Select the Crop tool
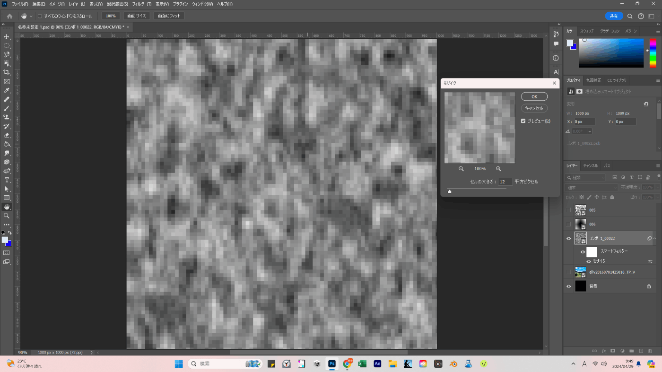 click(x=7, y=72)
